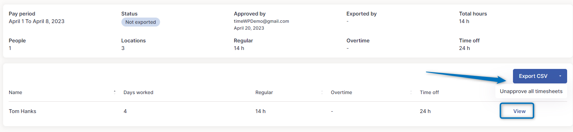Click the Tom Hanks employee name
The height and width of the screenshot is (132, 573).
tap(22, 111)
